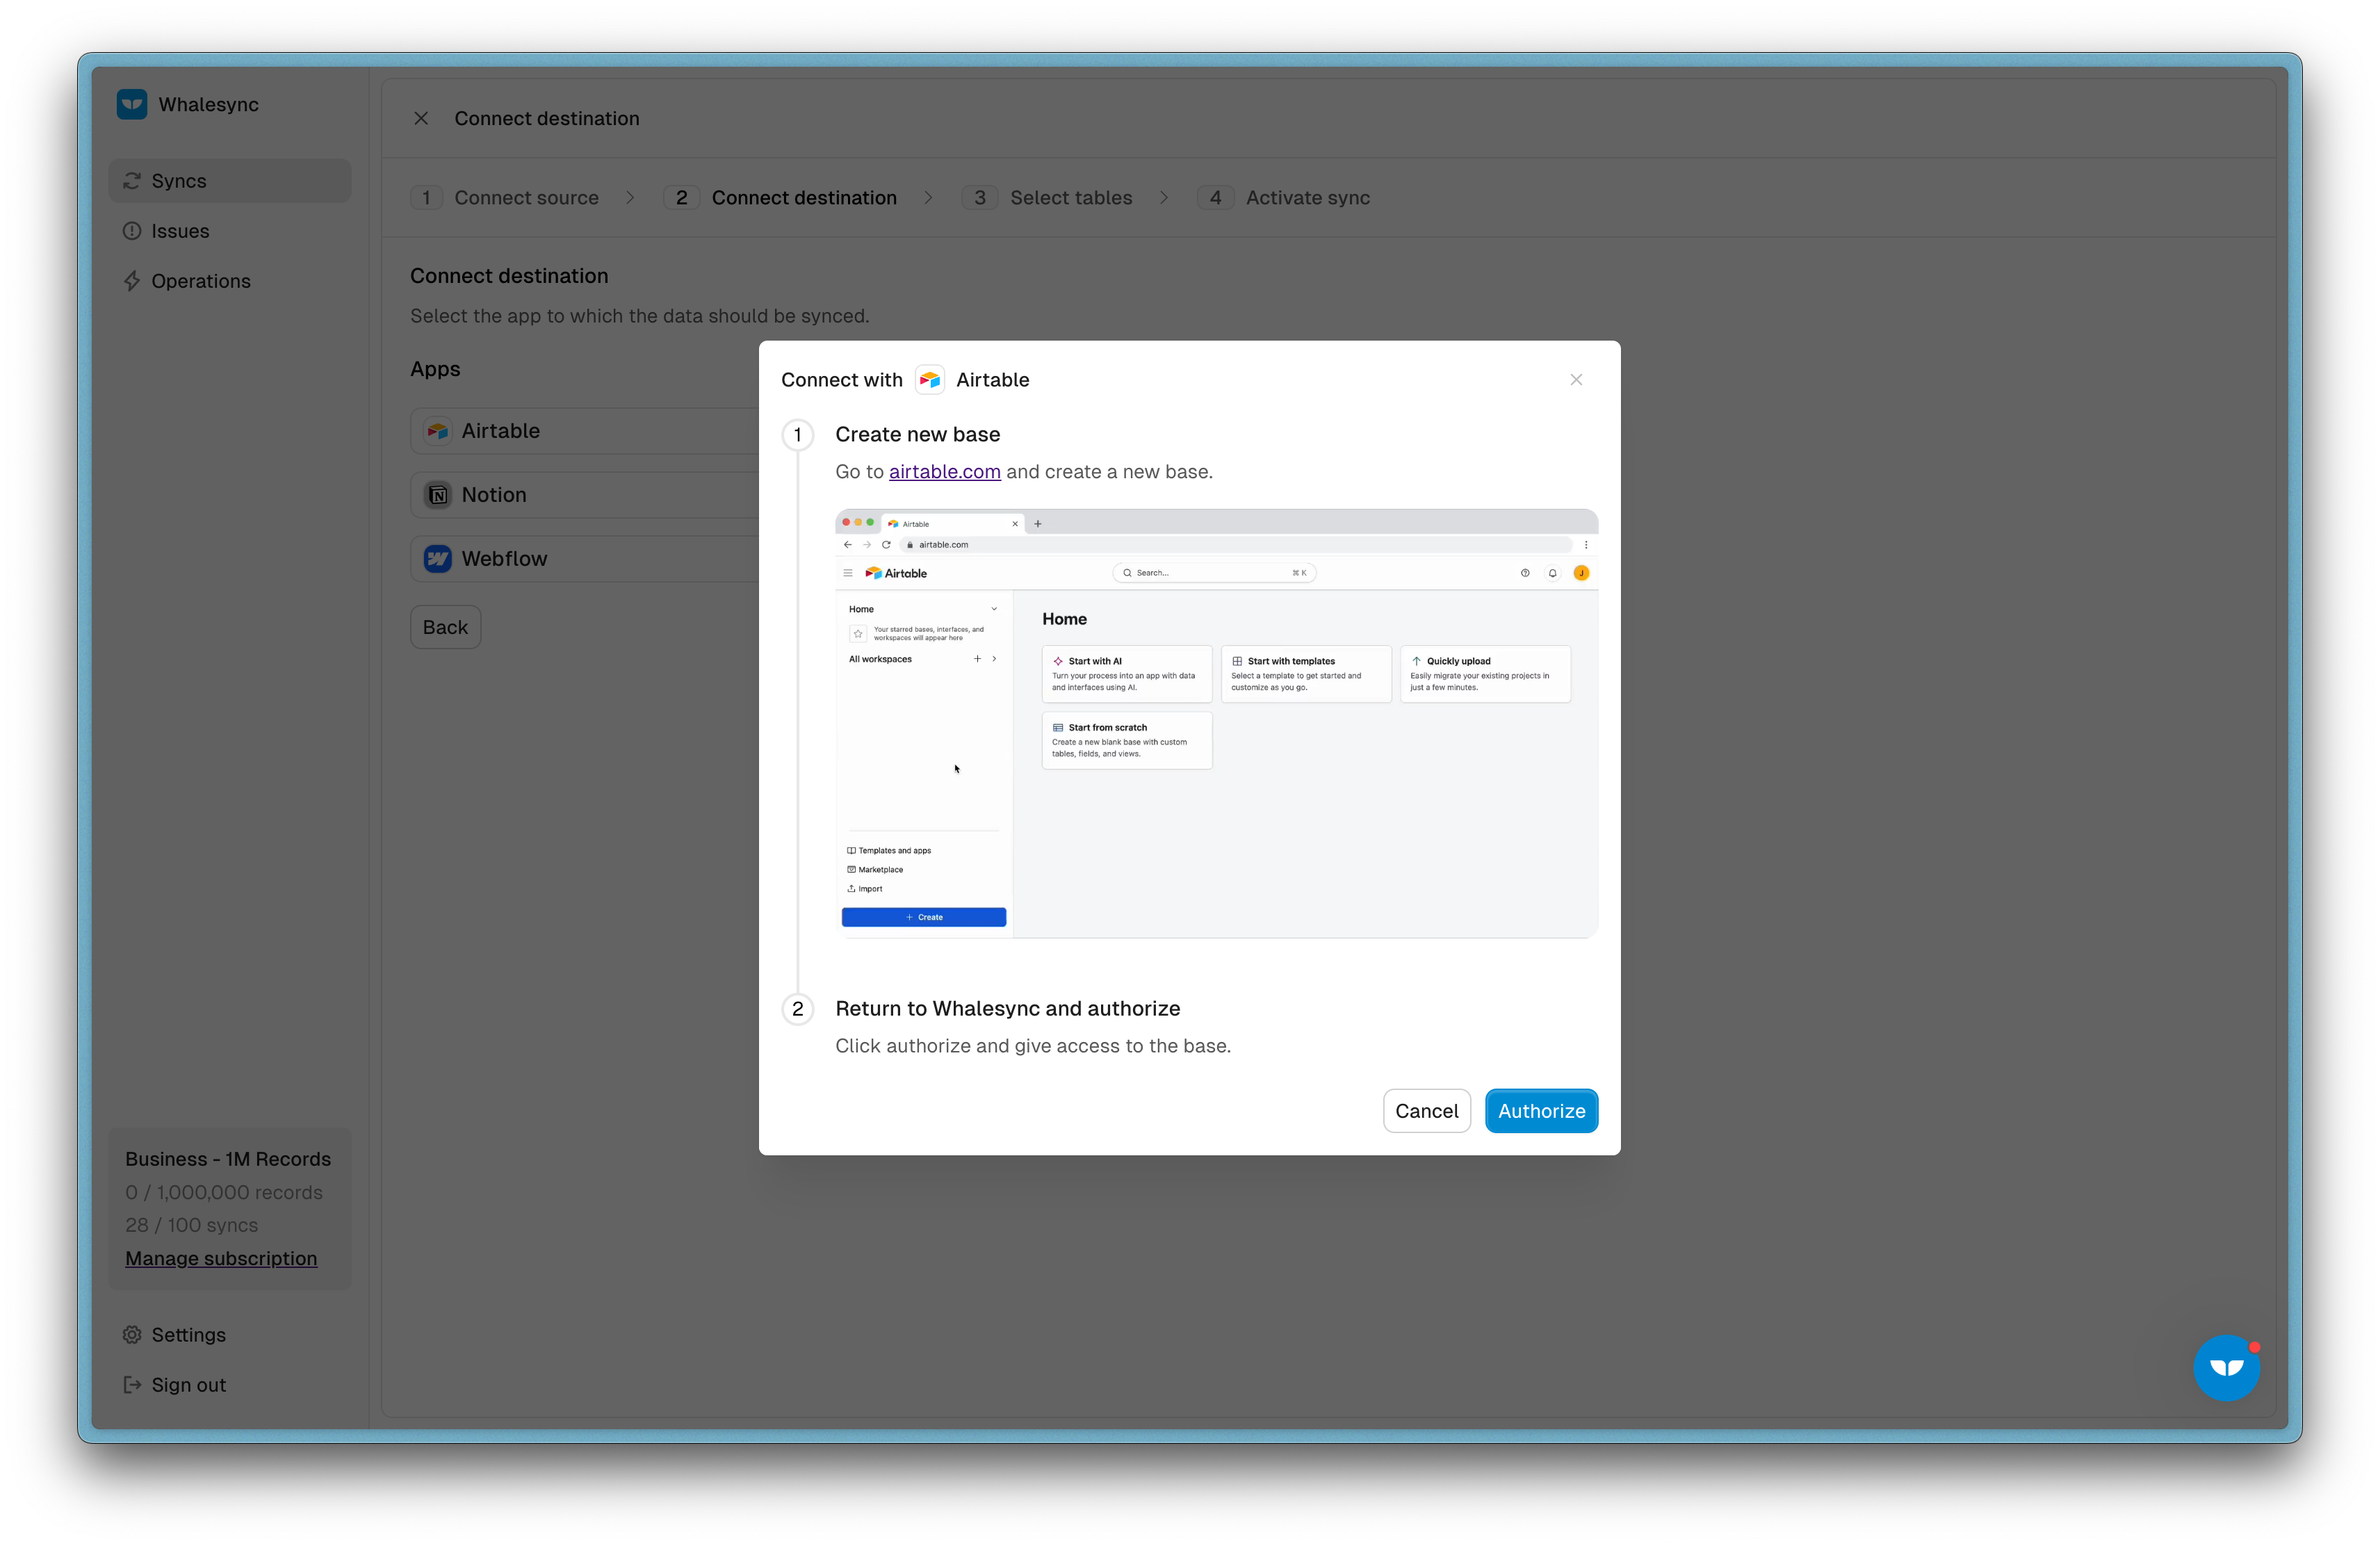The image size is (2380, 1546).
Task: Click the Whalesync logo icon
Action: 131,104
